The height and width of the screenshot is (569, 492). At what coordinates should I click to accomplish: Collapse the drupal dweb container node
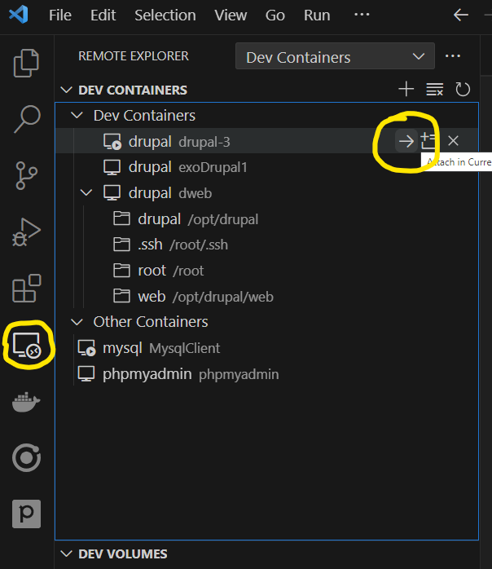point(86,192)
